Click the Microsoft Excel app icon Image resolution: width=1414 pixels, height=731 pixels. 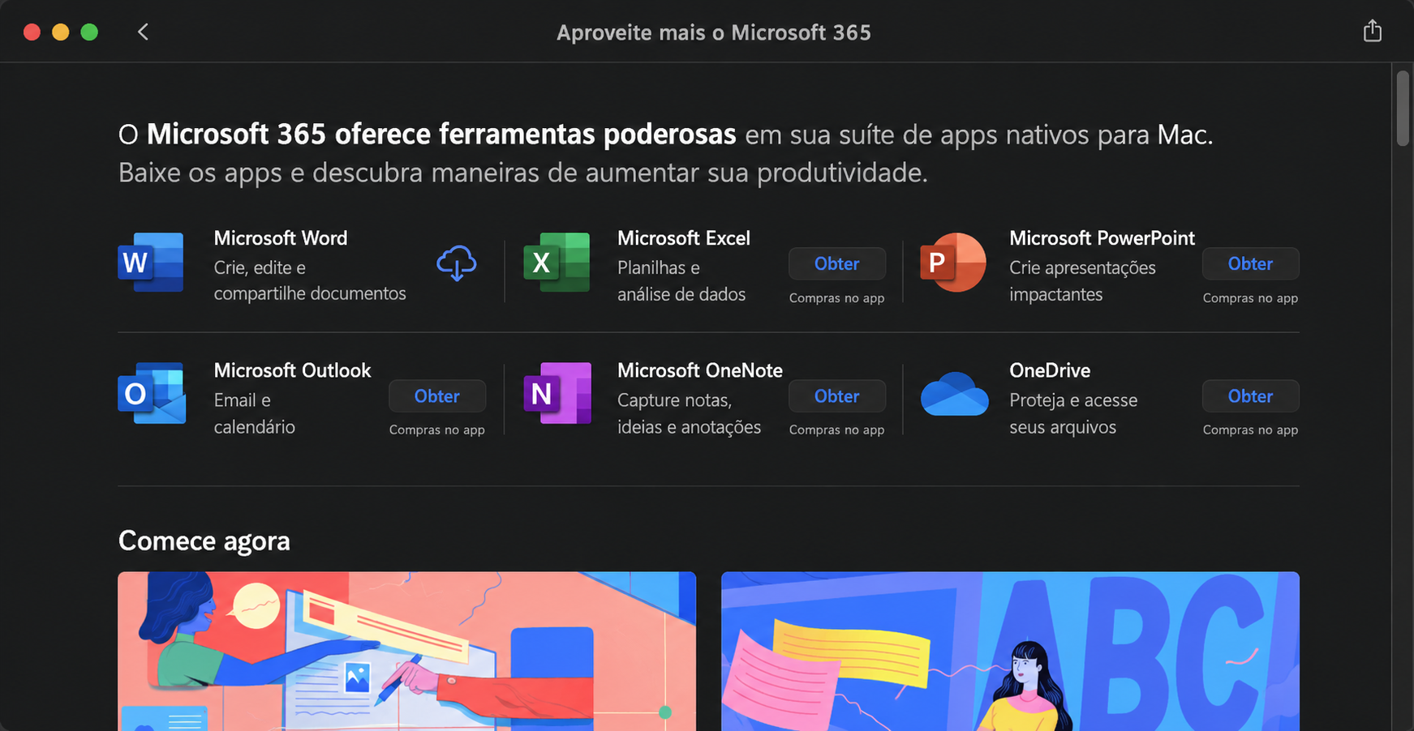(557, 262)
